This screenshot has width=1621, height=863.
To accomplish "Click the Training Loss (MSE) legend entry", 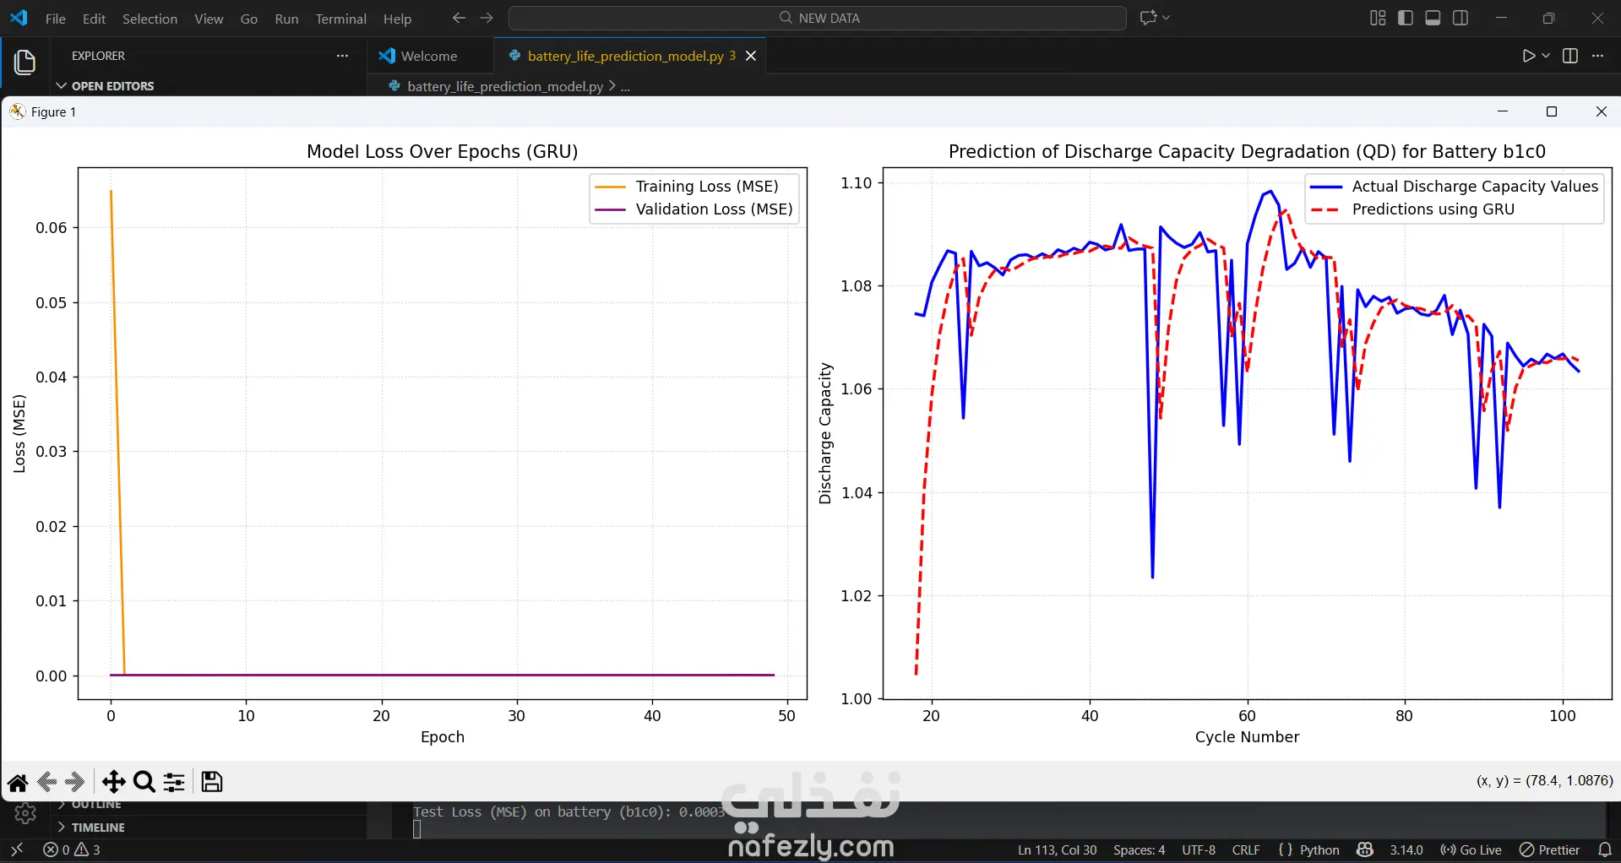I will pyautogui.click(x=694, y=187).
